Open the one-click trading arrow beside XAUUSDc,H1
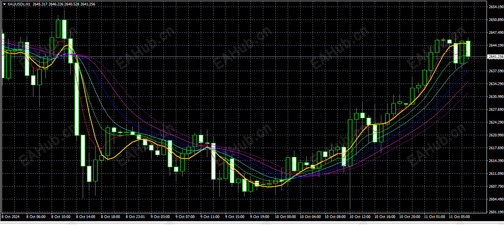Image resolution: width=504 pixels, height=225 pixels. point(4,4)
